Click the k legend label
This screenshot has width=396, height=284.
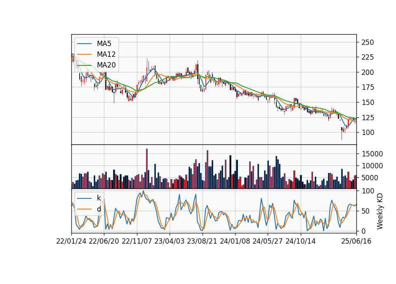point(99,198)
